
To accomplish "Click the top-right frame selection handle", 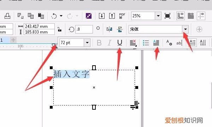I will tap(137, 68).
